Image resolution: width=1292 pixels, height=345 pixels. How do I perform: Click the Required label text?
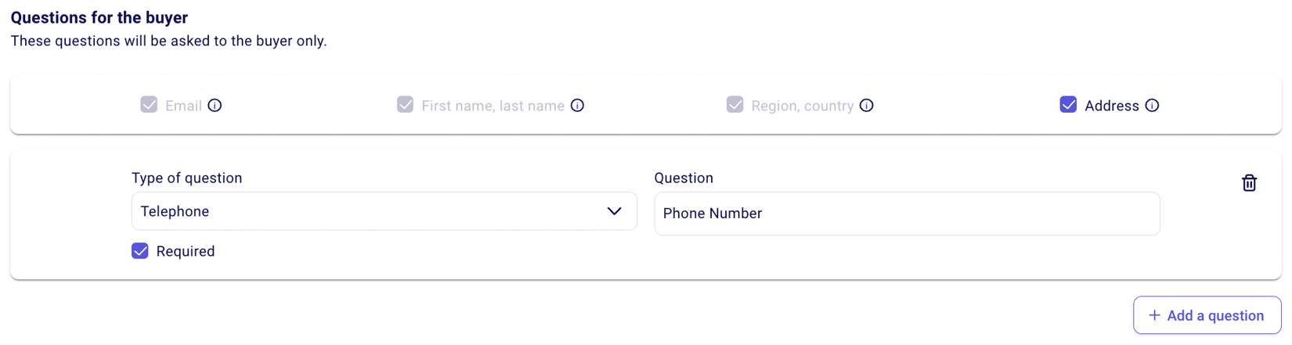[186, 251]
